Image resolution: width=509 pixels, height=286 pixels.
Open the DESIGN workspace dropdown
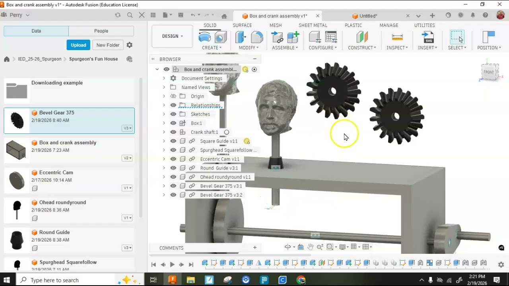173,36
